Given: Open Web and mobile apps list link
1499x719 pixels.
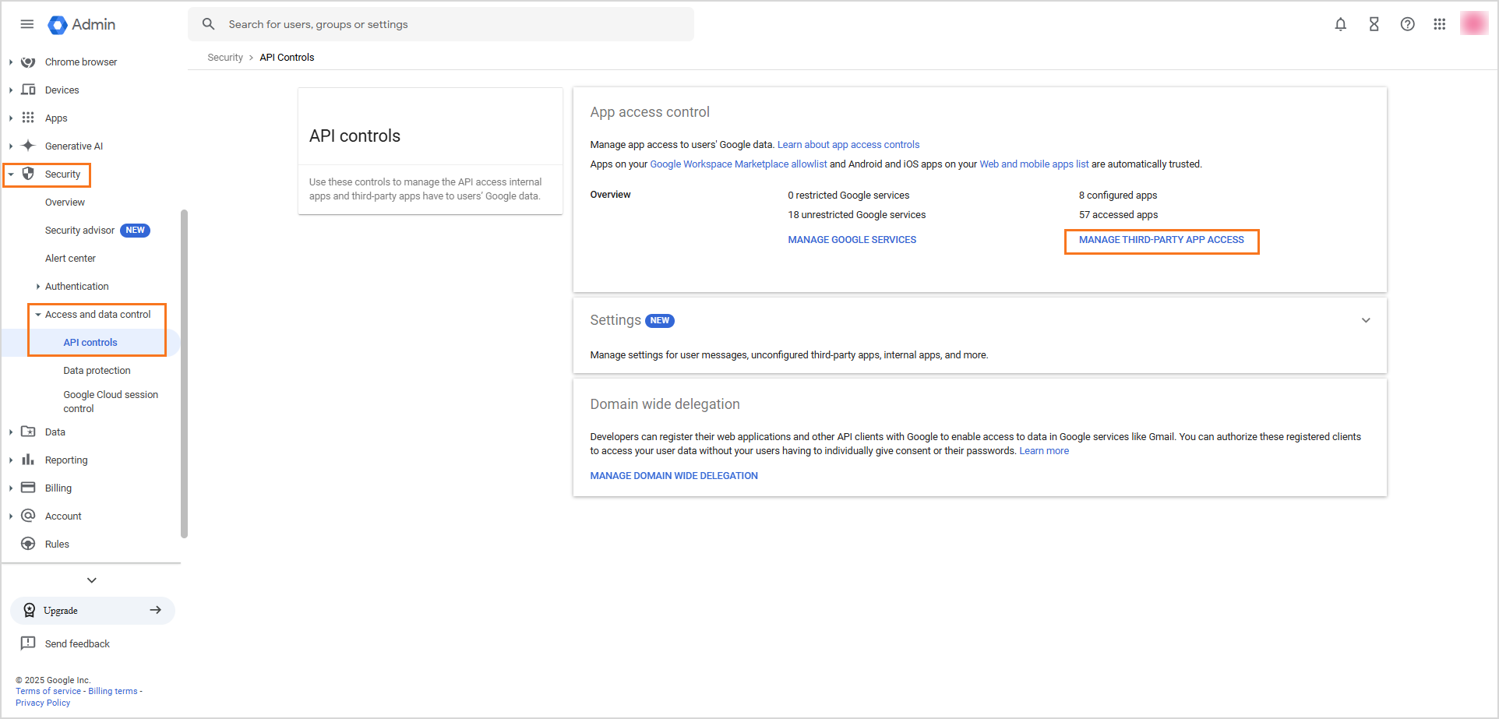Looking at the screenshot, I should coord(1034,164).
